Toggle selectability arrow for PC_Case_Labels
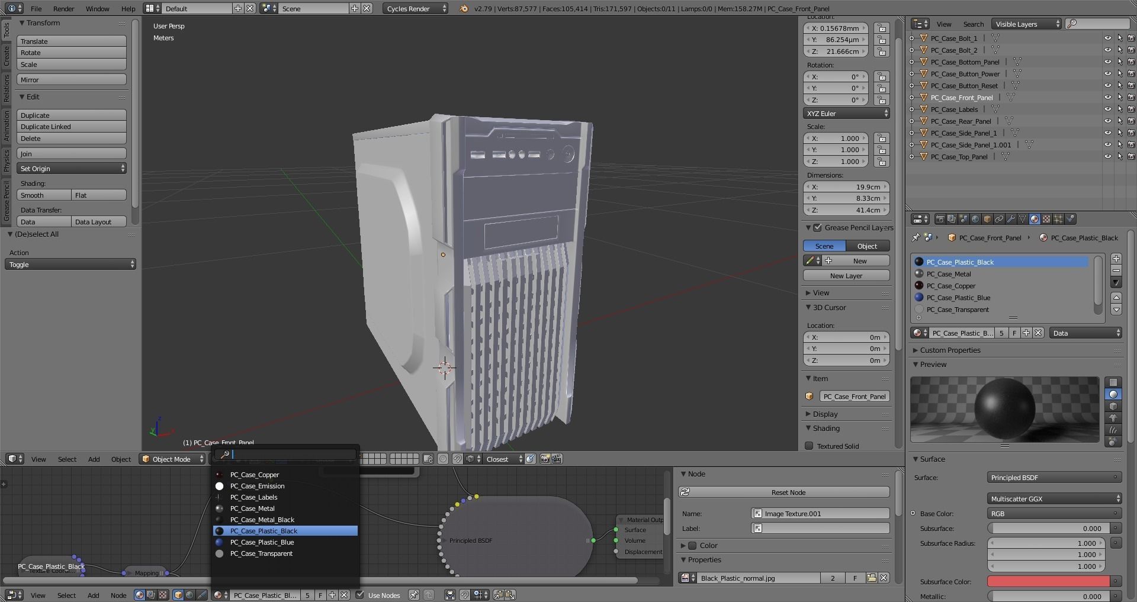This screenshot has width=1137, height=602. (x=1120, y=109)
